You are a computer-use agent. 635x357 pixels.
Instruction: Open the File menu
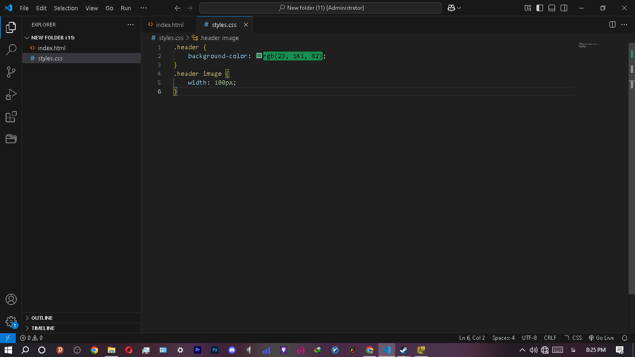(24, 8)
